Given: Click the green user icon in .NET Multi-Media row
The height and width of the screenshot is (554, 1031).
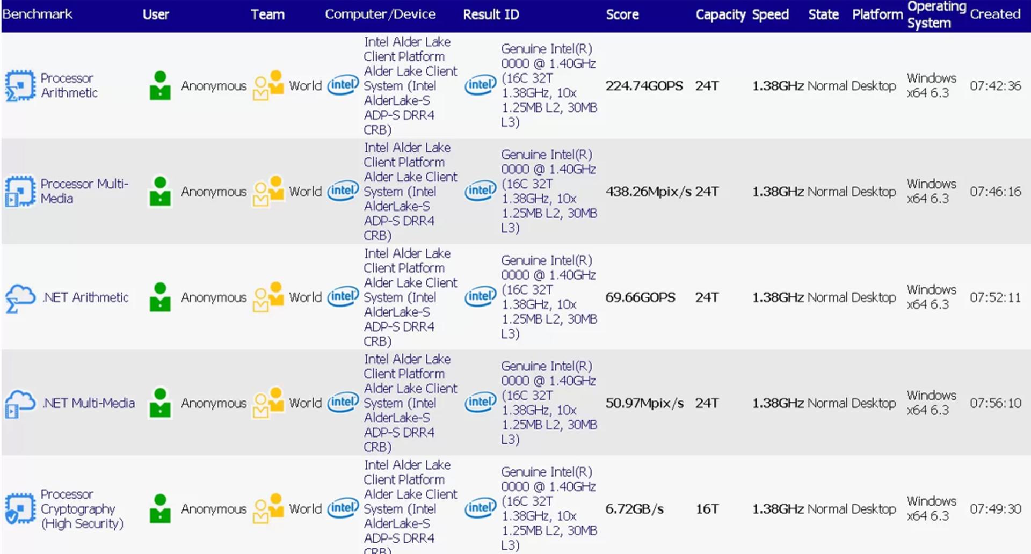Looking at the screenshot, I should (x=160, y=403).
